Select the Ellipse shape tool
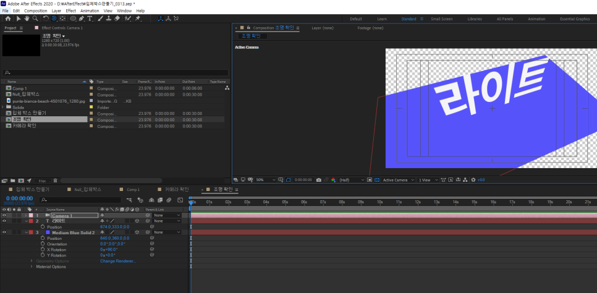This screenshot has height=293, width=597. click(73, 19)
